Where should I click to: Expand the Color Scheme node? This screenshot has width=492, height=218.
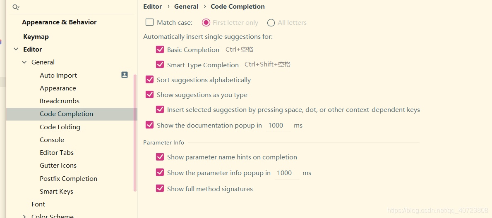[x=24, y=216]
